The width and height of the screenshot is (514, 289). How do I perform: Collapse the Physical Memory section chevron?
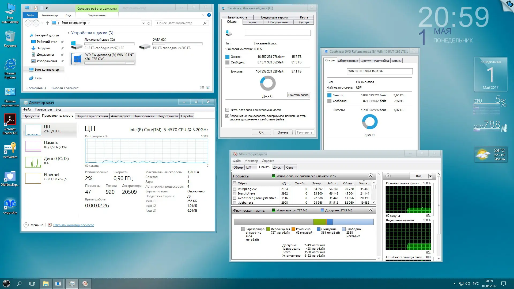(x=371, y=210)
